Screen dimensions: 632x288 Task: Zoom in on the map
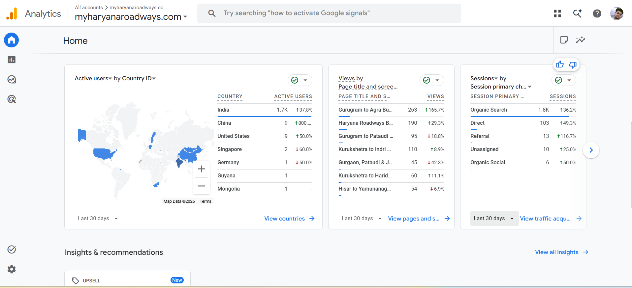(x=202, y=169)
